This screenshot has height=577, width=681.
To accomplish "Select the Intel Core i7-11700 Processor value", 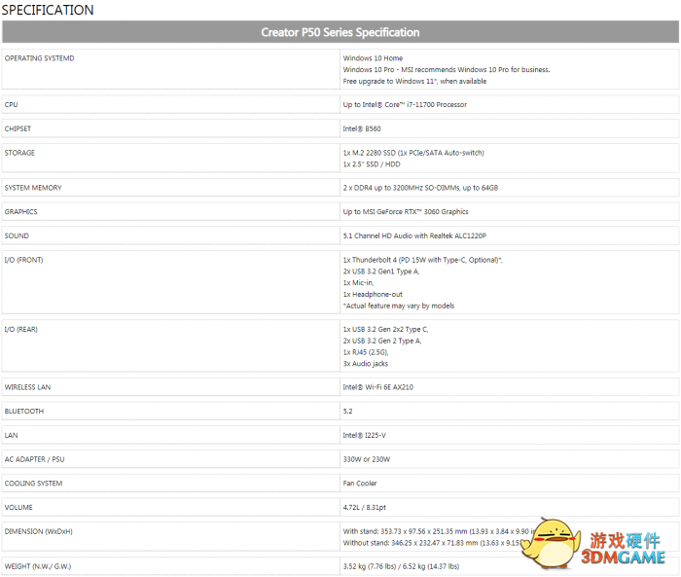I will coord(405,105).
